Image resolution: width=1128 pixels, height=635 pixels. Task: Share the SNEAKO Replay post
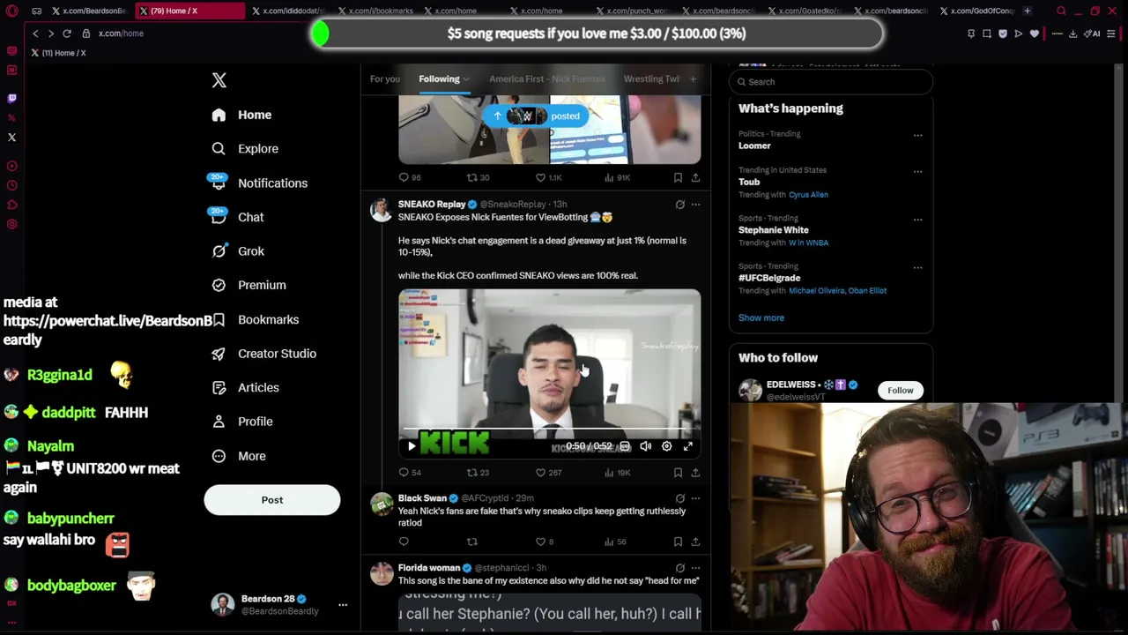pos(695,473)
